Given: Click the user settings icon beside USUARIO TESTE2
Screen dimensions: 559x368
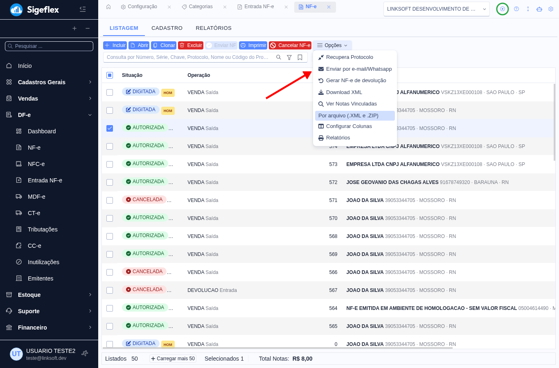Looking at the screenshot, I should 85,353.
